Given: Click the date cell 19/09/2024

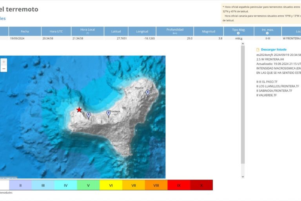Looking at the screenshot, I should pyautogui.click(x=17, y=38).
